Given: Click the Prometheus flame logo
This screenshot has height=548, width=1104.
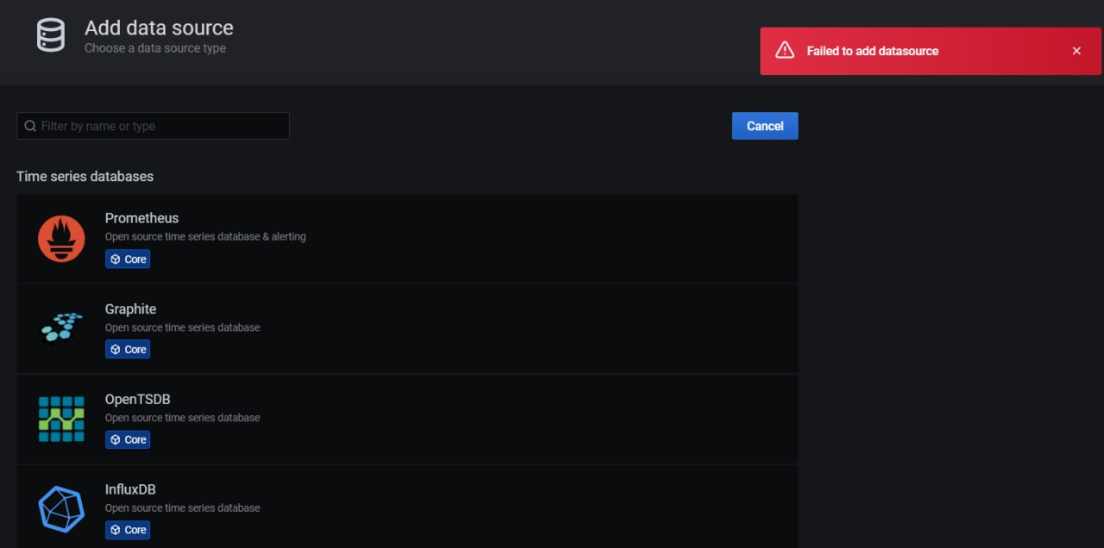Looking at the screenshot, I should point(61,239).
